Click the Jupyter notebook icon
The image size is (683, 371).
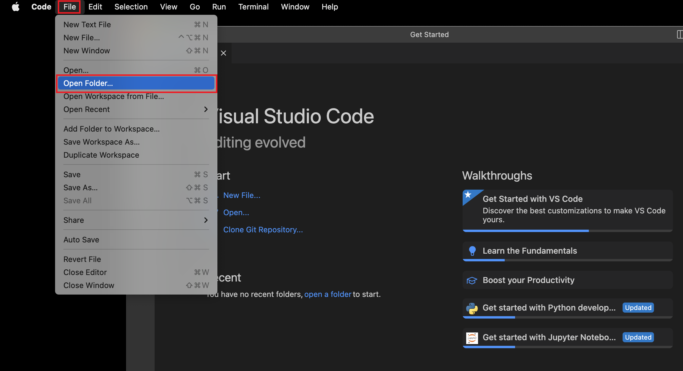(472, 338)
